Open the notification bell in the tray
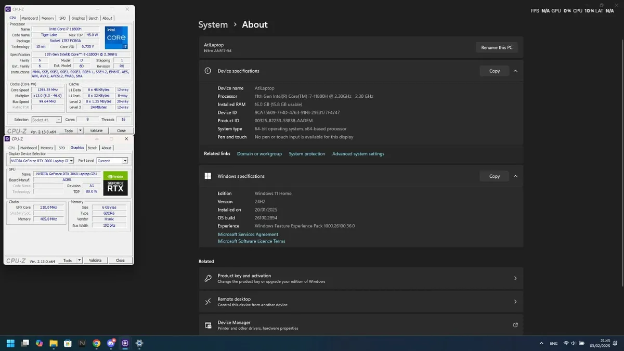This screenshot has height=351, width=624. pos(616,343)
